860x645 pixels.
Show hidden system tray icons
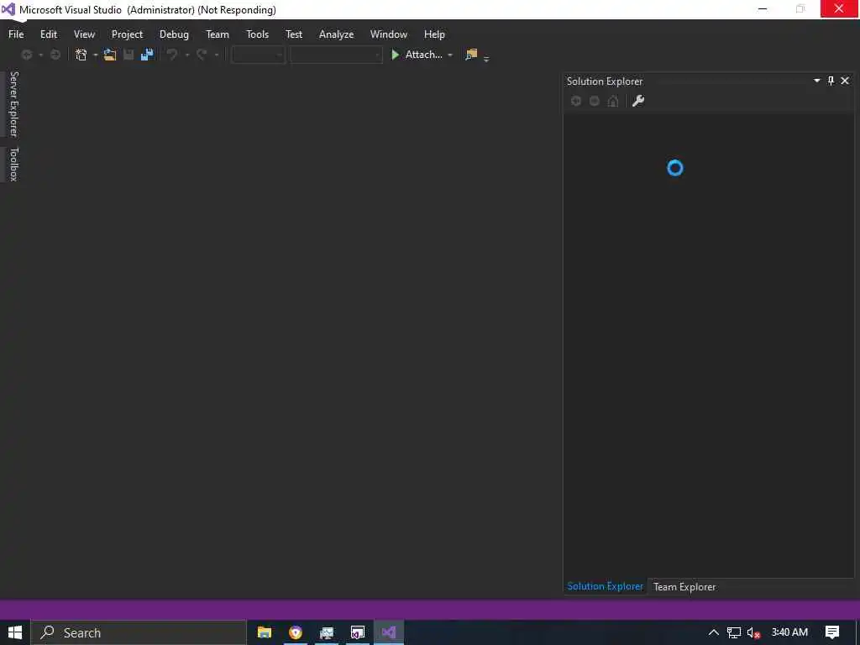713,632
